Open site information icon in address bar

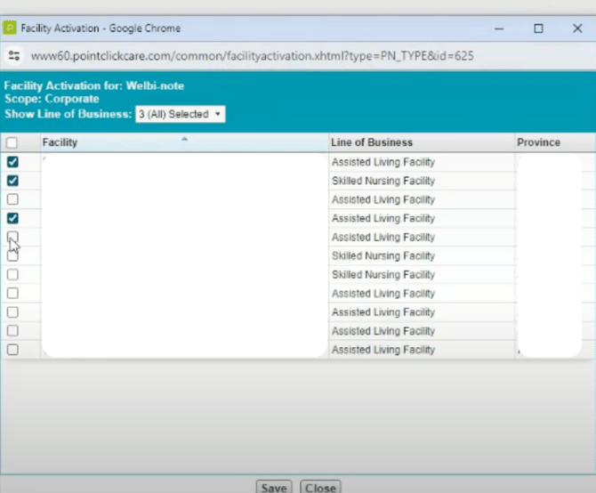14,56
